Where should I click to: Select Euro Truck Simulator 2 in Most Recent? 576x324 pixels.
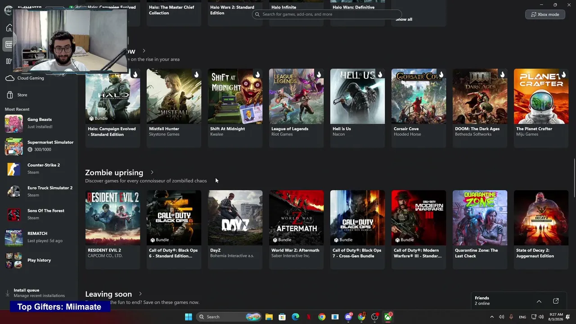coord(39,191)
